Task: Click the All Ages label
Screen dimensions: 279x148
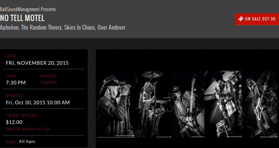Action: 27,141
